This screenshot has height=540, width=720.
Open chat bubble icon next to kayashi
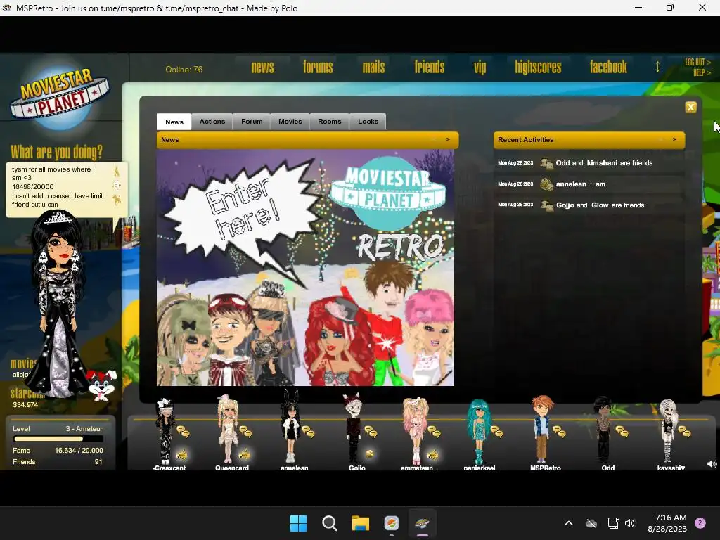pyautogui.click(x=684, y=431)
